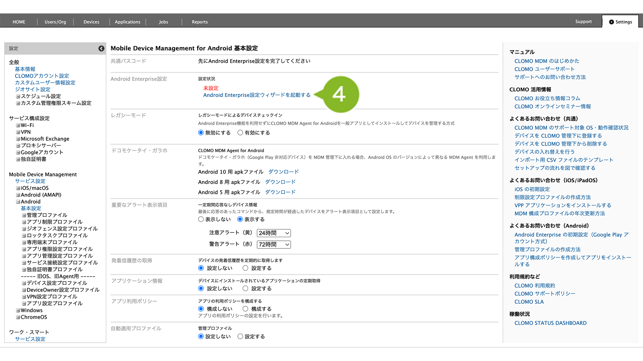Expand カスタム管理権限スキーム設定 node

pyautogui.click(x=18, y=103)
